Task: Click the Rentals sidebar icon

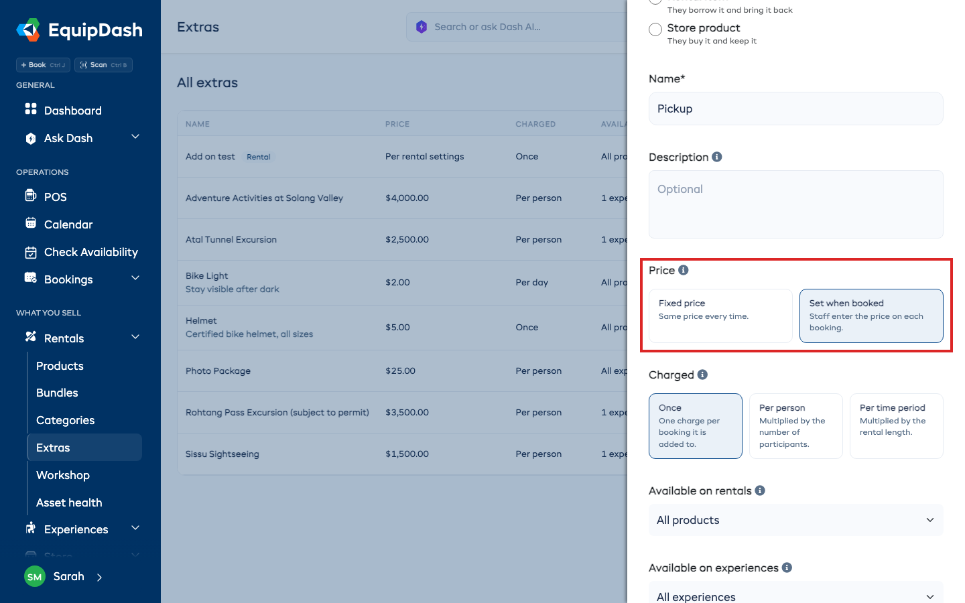Action: click(x=31, y=337)
